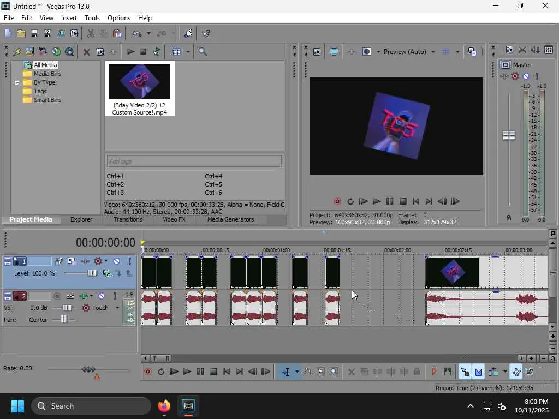The width and height of the screenshot is (559, 419).
Task: Open Track FX dropdown arrow on track 1
Action: (106, 261)
